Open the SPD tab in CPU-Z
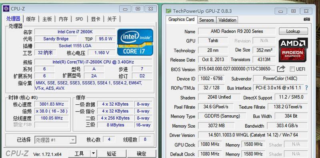The width and height of the screenshot is (320, 158). click(79, 19)
